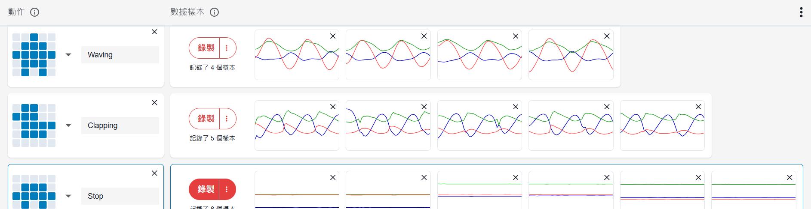The image size is (811, 209).
Task: Edit the Clapping action name field
Action: [x=120, y=125]
